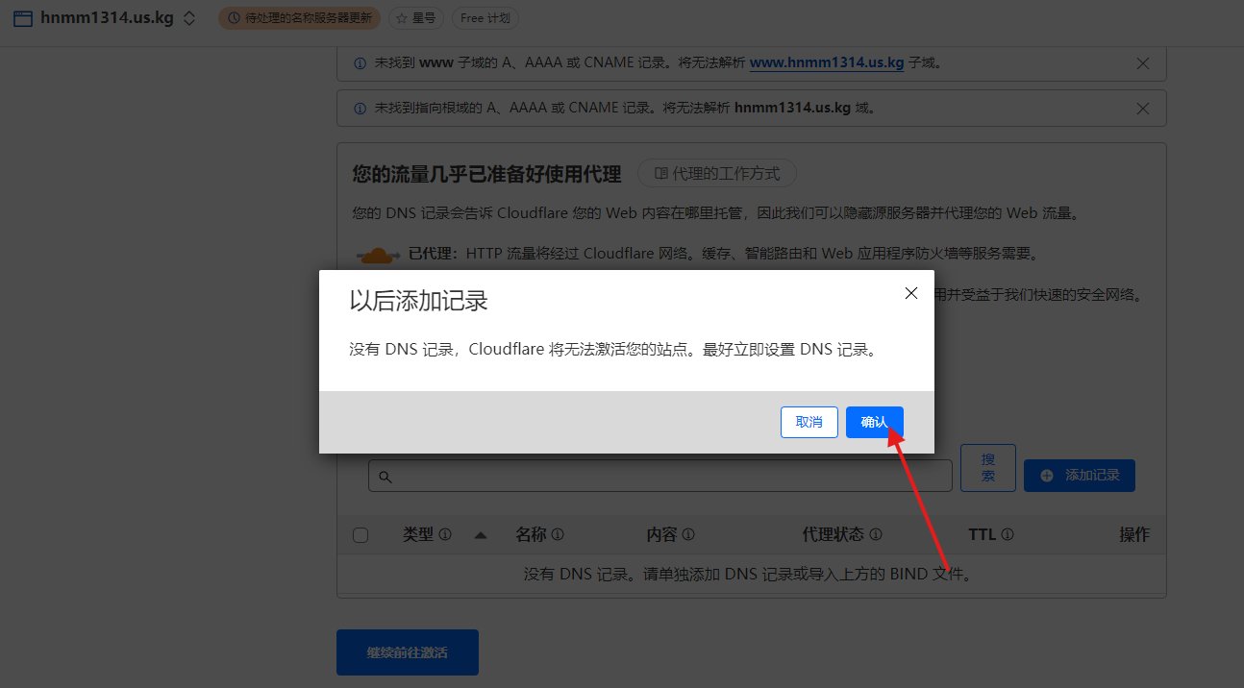Cancel the dialog with 取消

(x=809, y=422)
